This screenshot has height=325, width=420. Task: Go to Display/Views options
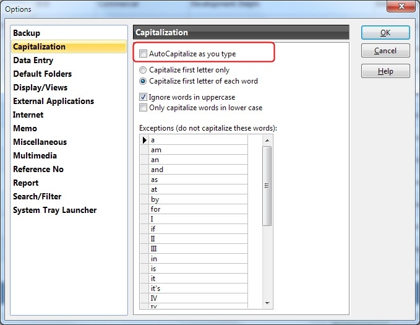click(40, 87)
